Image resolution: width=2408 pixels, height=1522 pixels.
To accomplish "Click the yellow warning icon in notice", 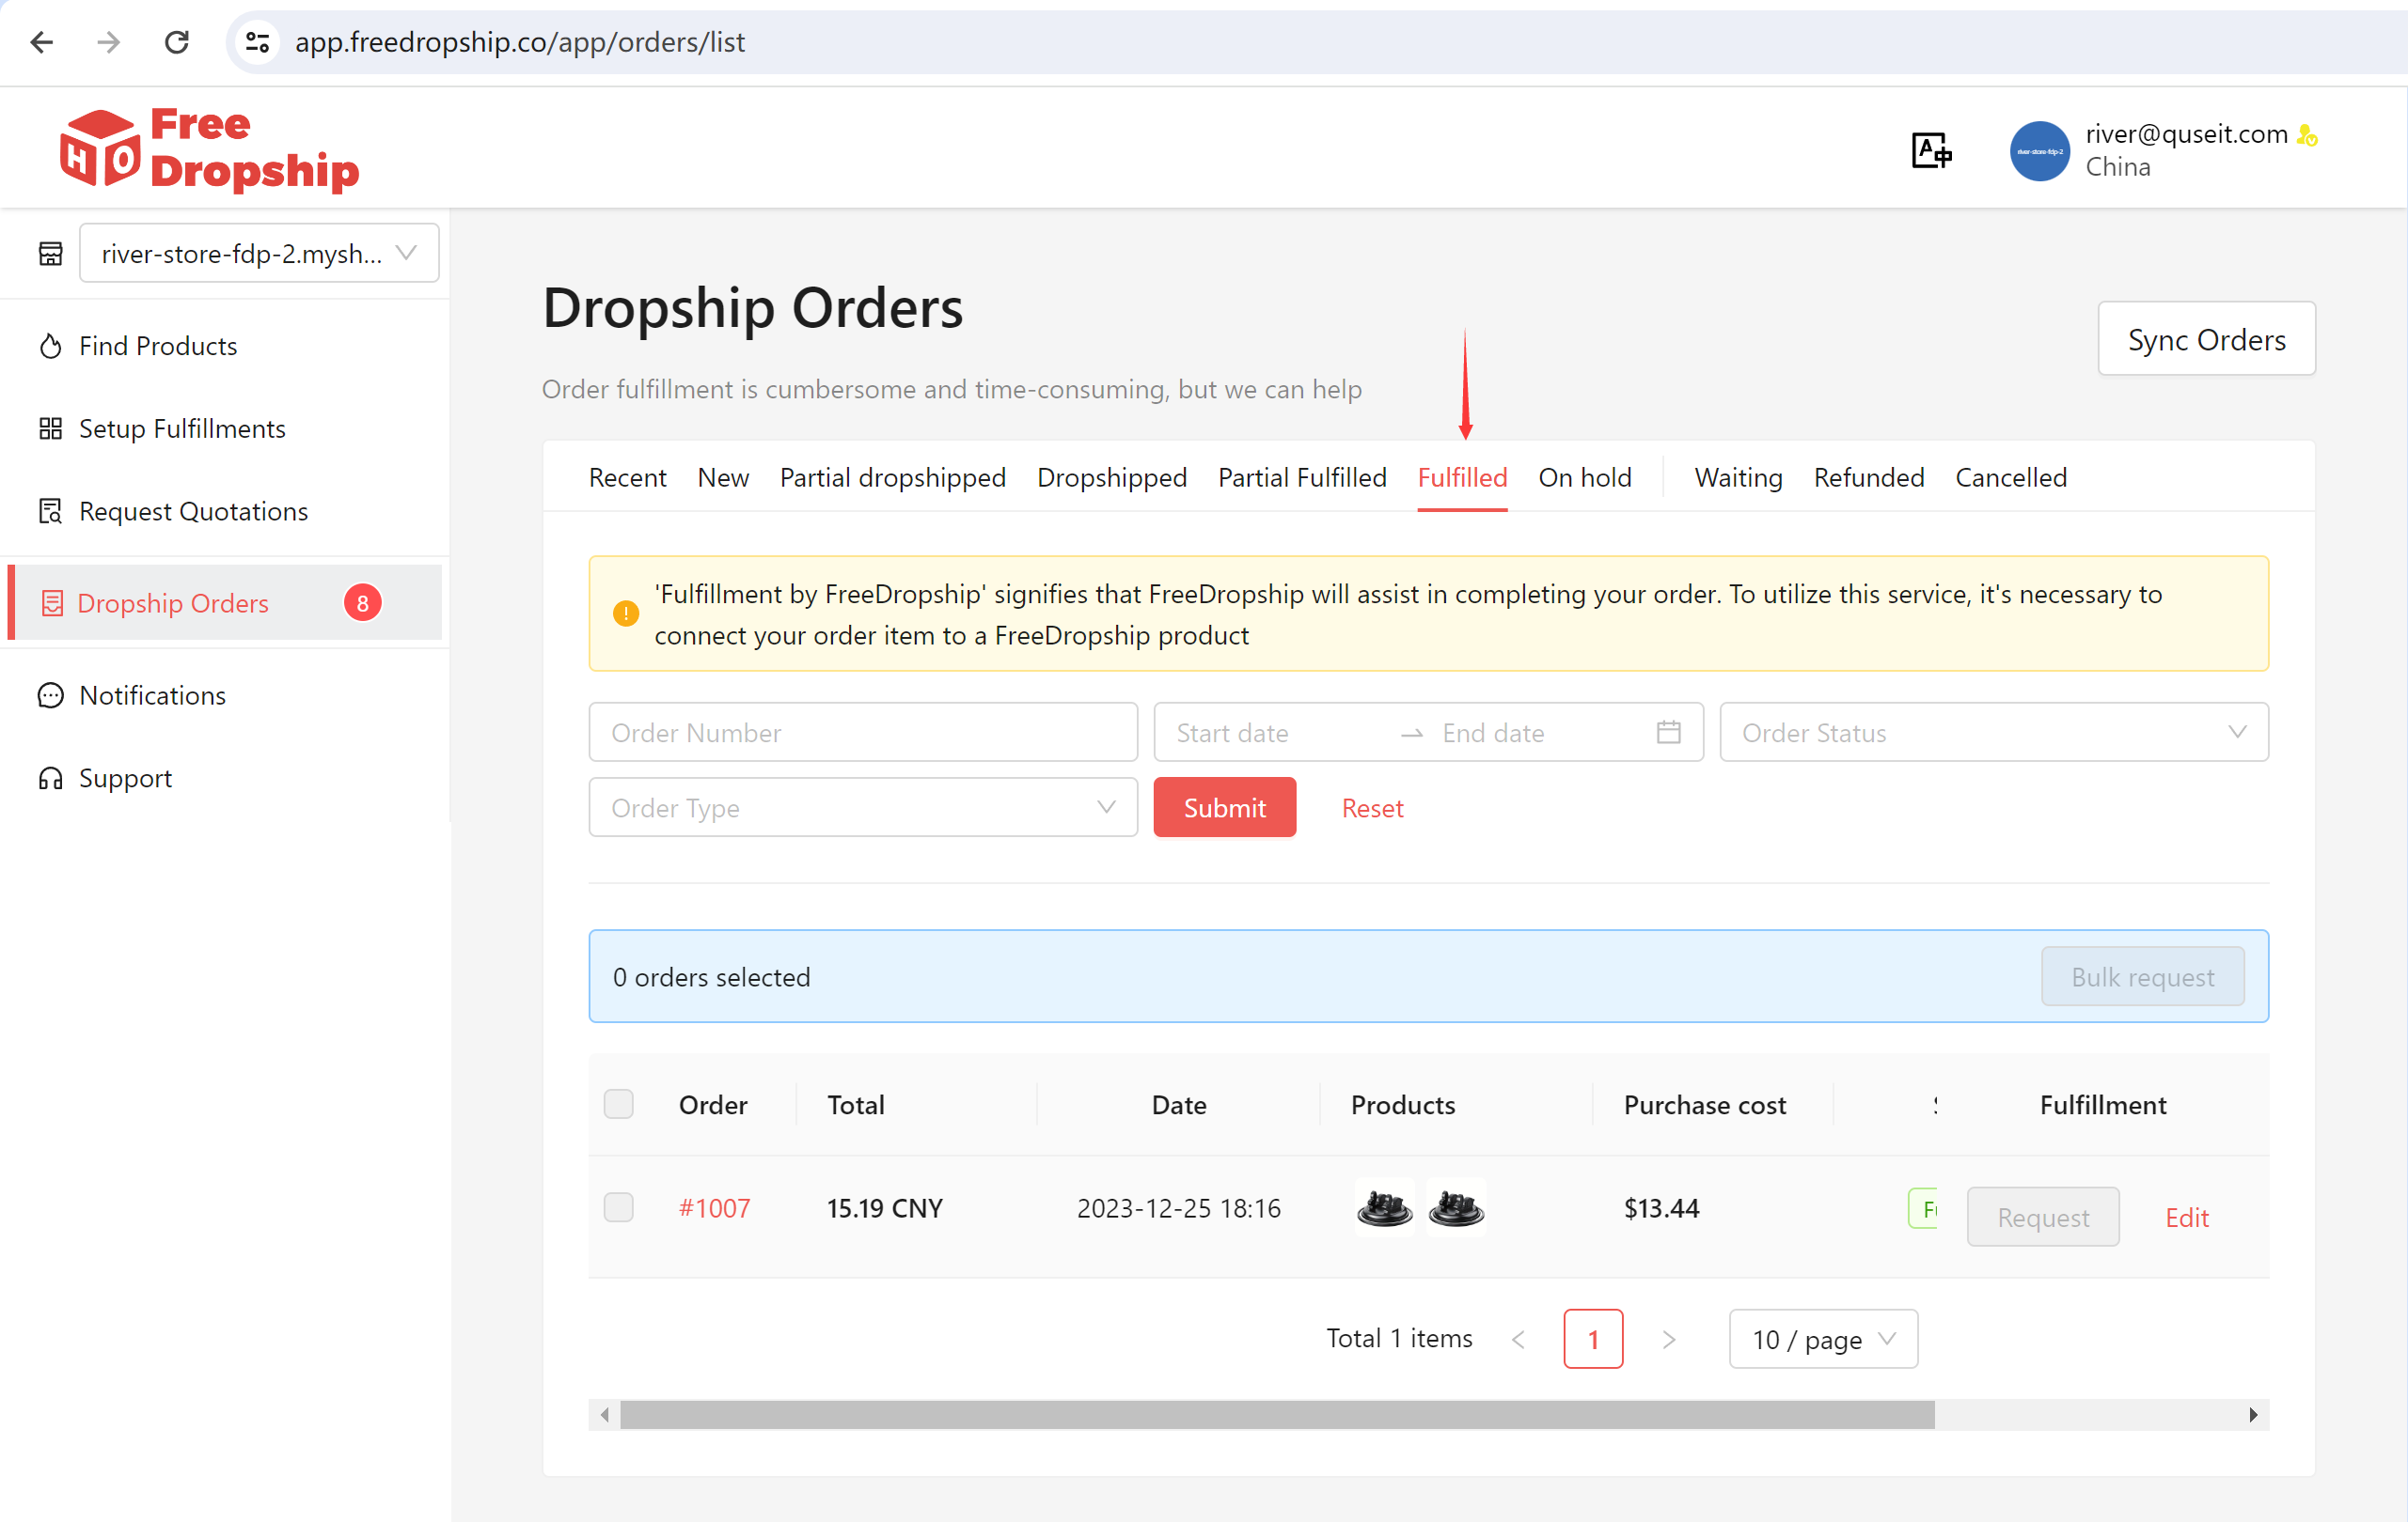I will 626,613.
